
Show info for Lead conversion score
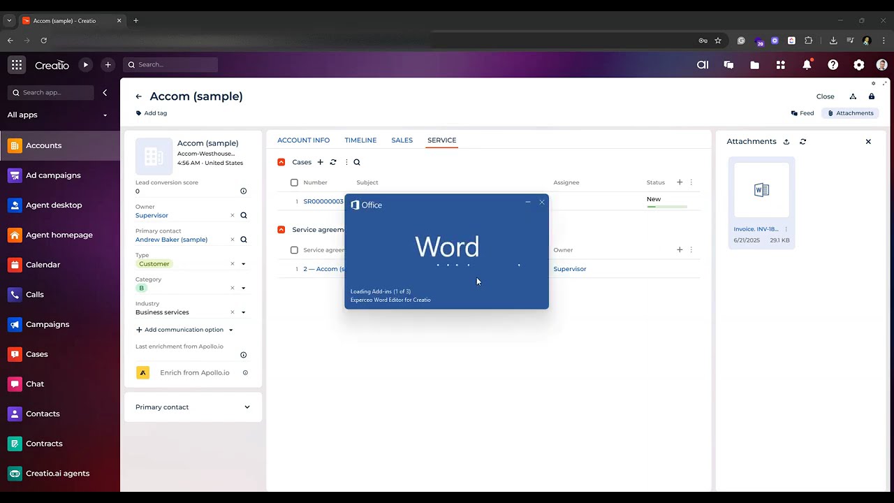coord(244,191)
